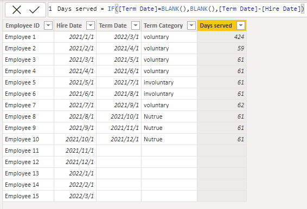Click the Employee 14 cell

pyautogui.click(x=28, y=185)
